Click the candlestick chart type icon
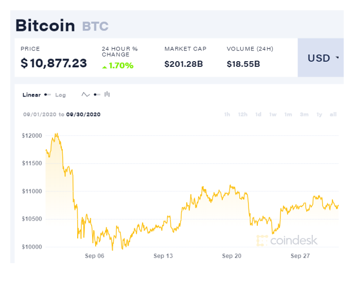The width and height of the screenshot is (354, 294). pos(107,94)
